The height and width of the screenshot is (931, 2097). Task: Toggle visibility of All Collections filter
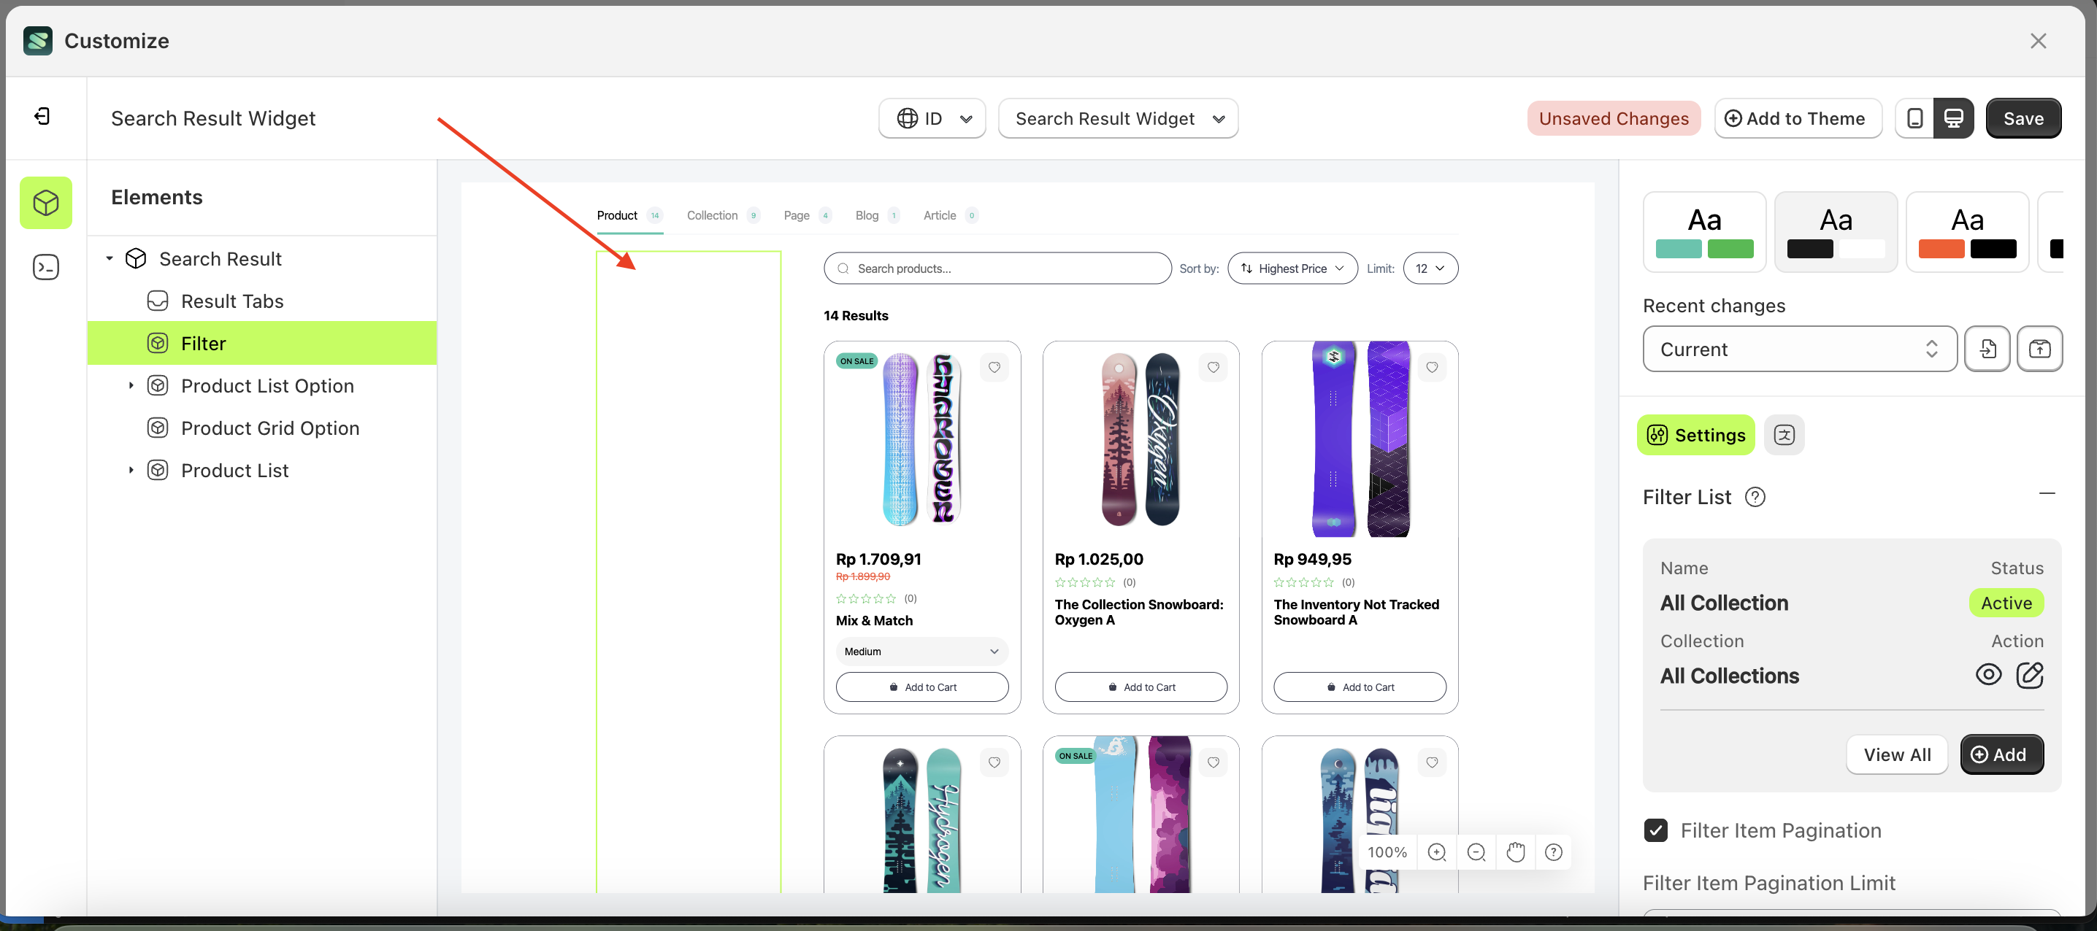1989,675
